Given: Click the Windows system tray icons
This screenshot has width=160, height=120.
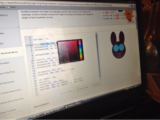Looking at the screenshot, I should coord(132,87).
